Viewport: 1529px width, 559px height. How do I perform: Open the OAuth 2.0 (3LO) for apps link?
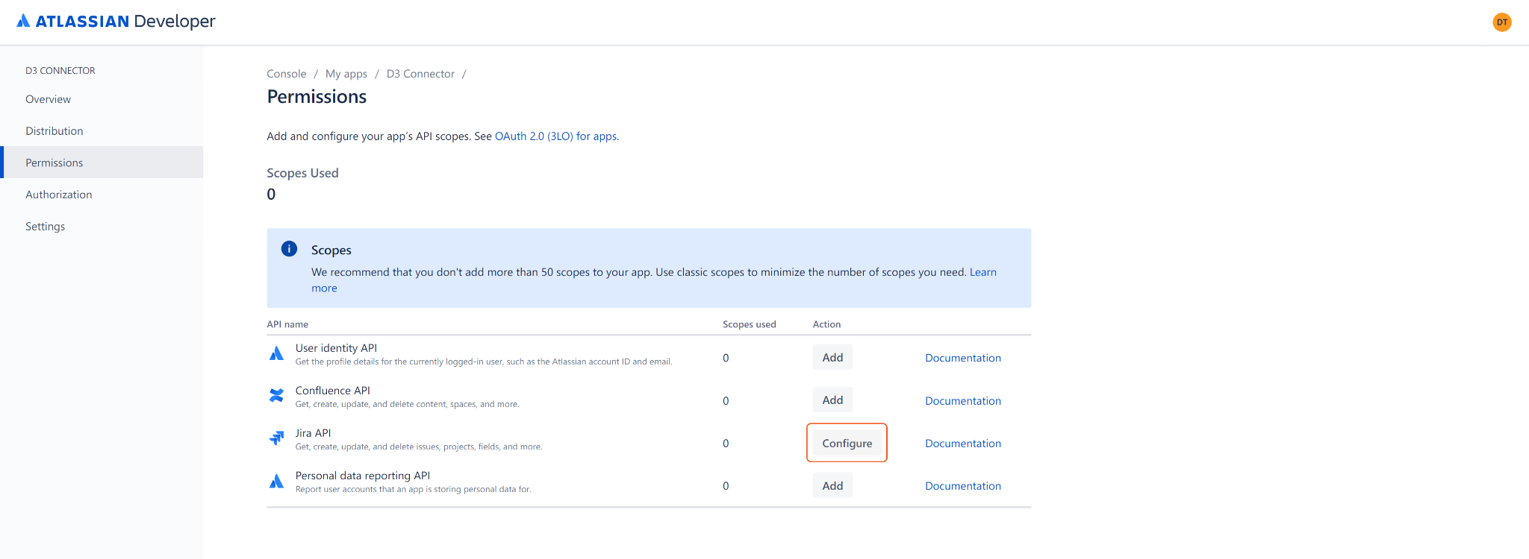[555, 136]
